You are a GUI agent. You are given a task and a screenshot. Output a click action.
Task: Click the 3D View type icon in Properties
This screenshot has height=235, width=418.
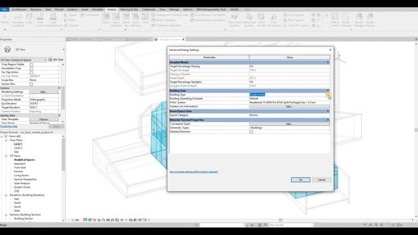point(7,50)
